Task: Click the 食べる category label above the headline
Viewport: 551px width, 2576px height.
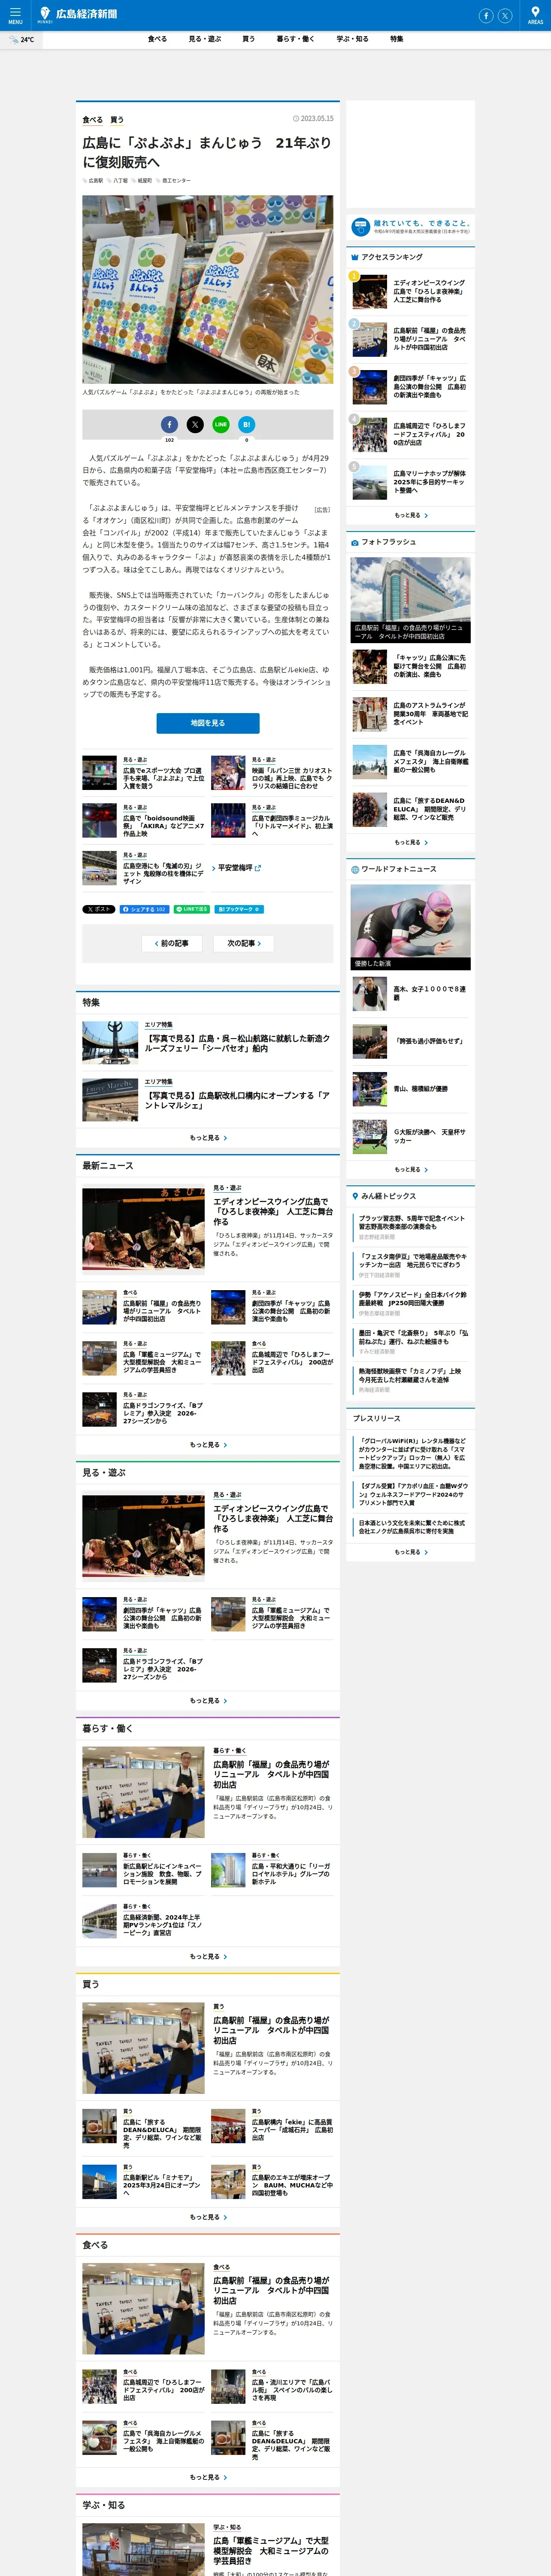Action: point(92,120)
